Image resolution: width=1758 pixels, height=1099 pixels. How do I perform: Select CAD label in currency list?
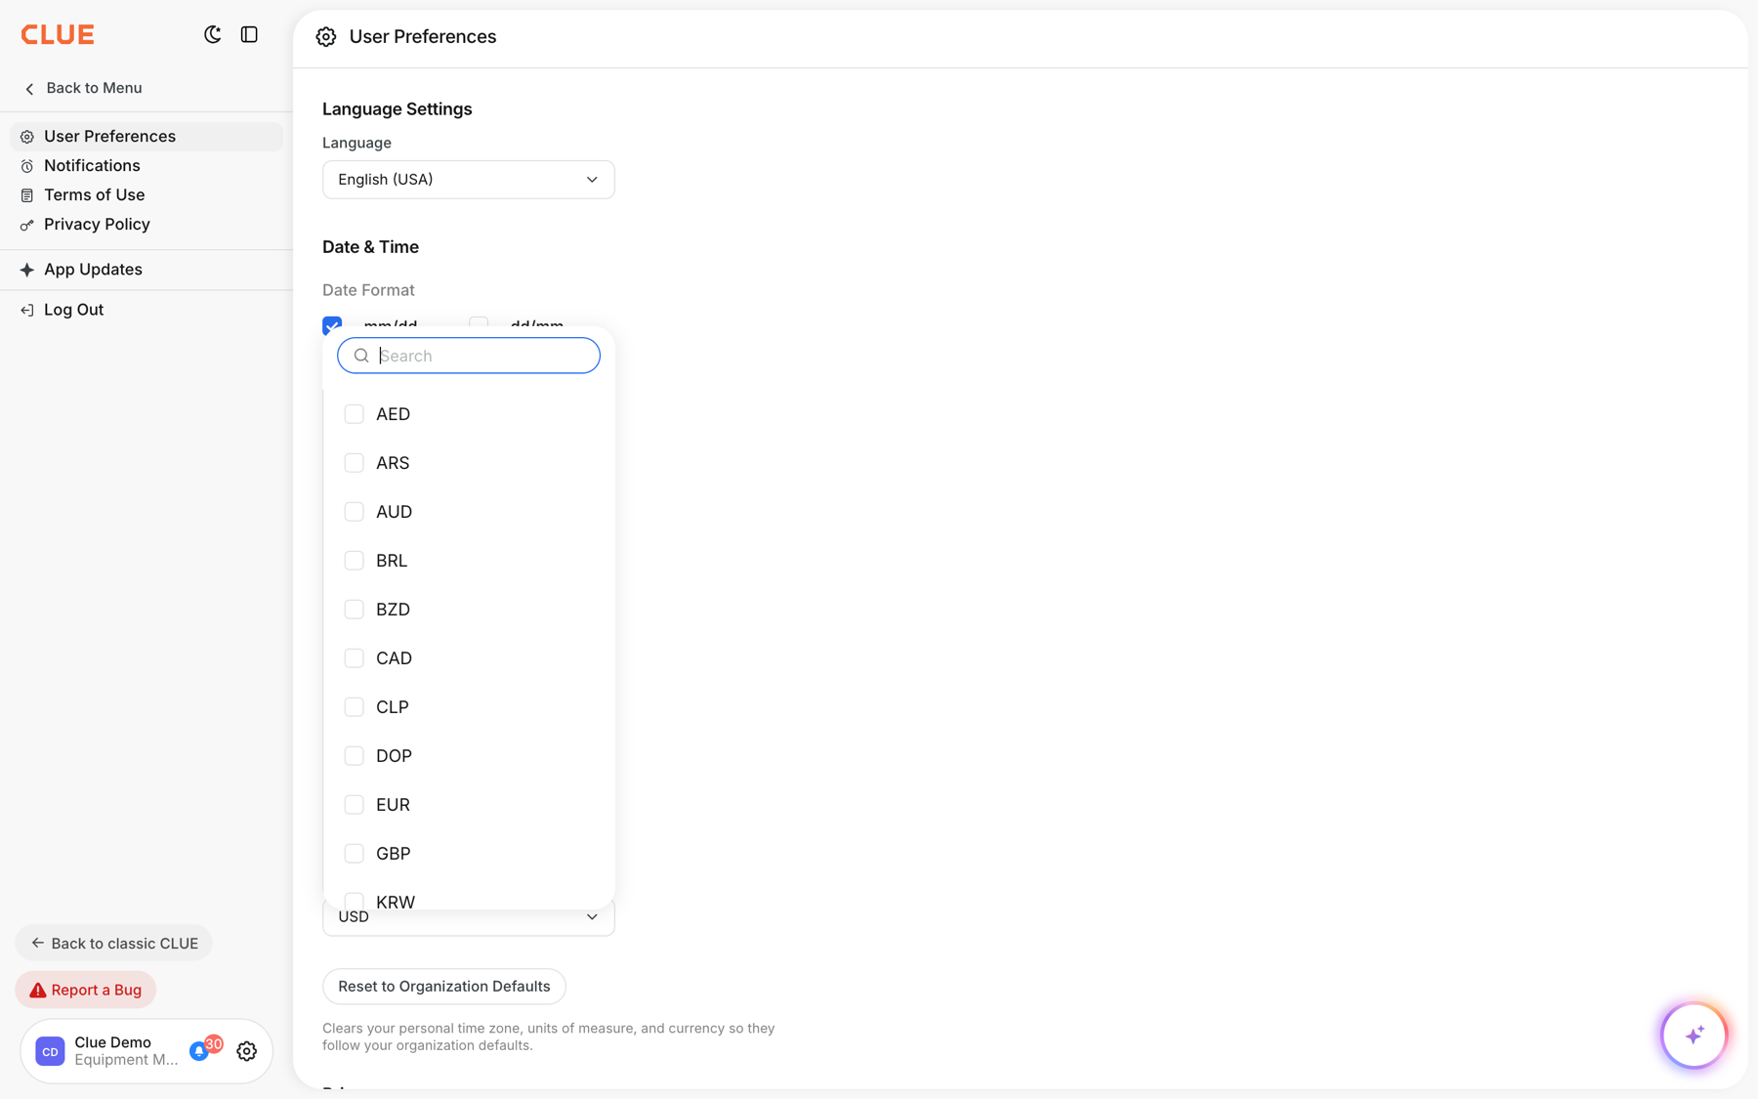tap(395, 658)
